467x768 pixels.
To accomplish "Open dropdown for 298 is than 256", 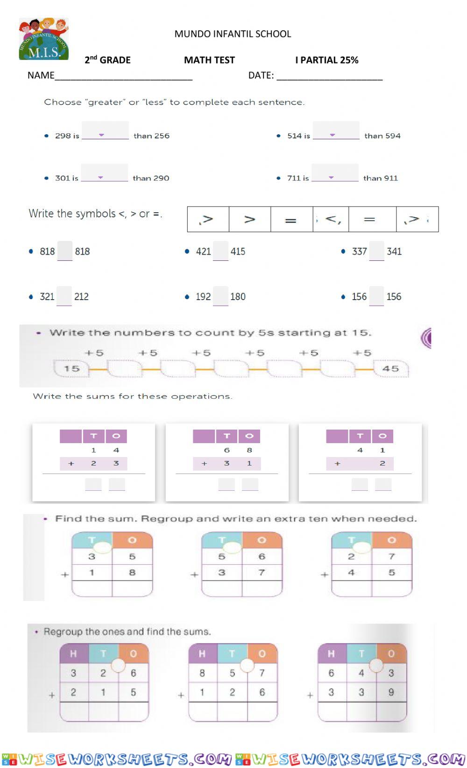I will pos(105,130).
